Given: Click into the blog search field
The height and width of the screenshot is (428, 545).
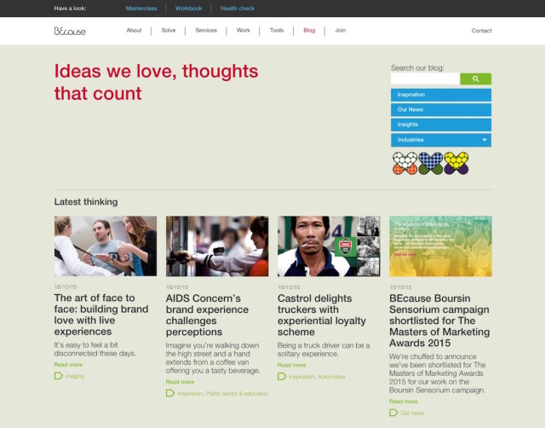Looking at the screenshot, I should 425,79.
